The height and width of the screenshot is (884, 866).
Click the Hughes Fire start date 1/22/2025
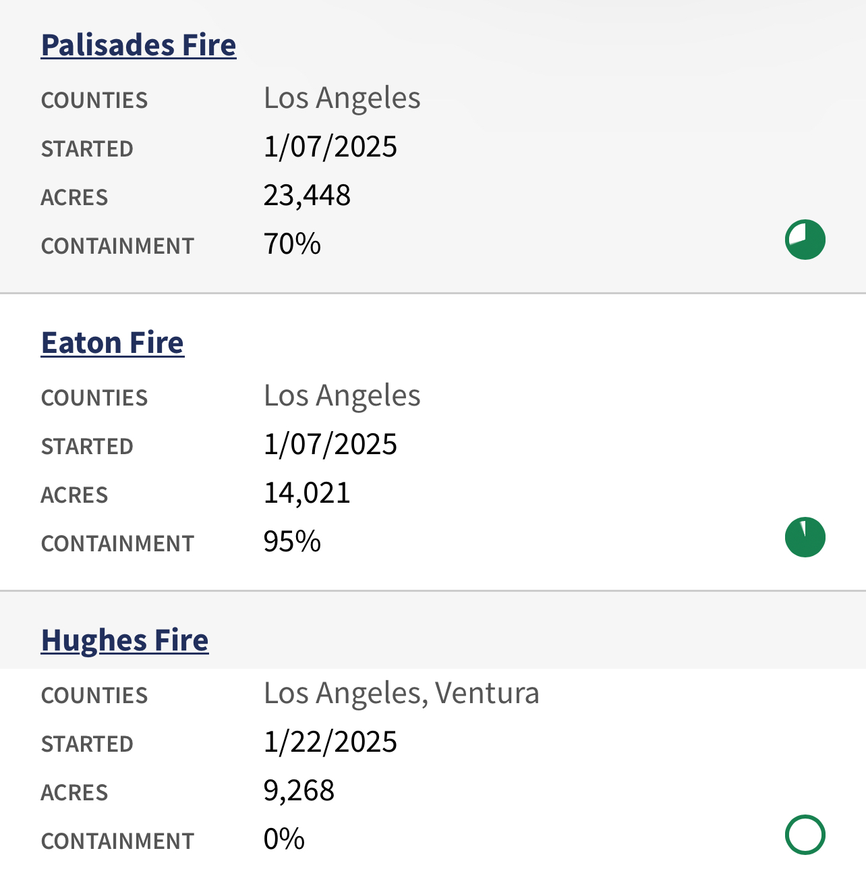tap(330, 742)
